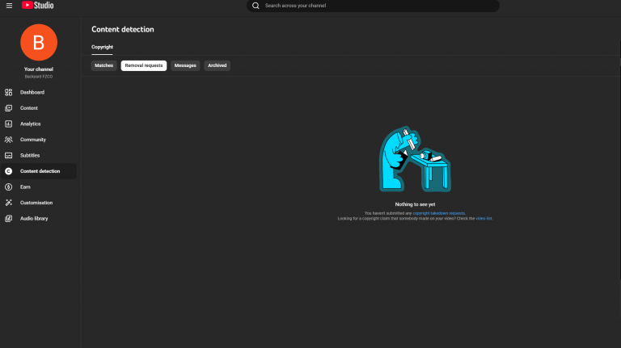Click the Audio library icon

8,218
